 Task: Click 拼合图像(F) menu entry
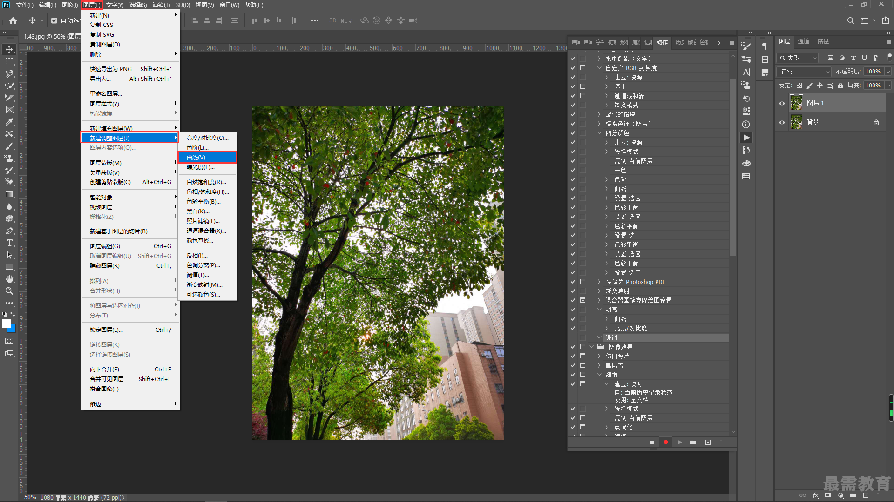(x=130, y=389)
